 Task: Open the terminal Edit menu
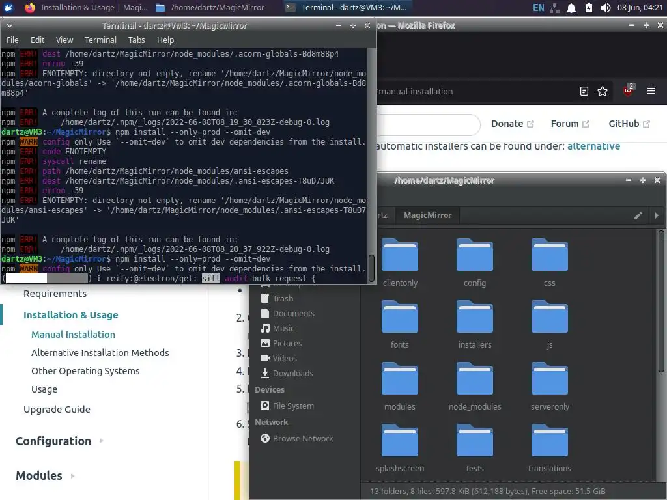(37, 40)
